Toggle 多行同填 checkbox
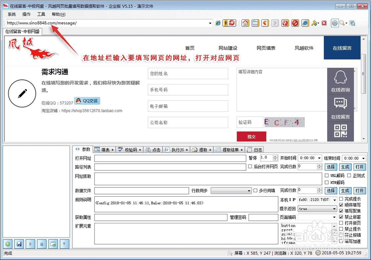The width and height of the screenshot is (371, 260). [255, 190]
